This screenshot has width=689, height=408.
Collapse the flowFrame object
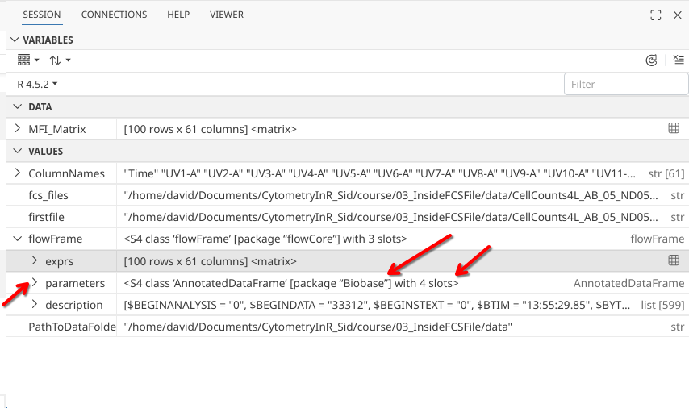pyautogui.click(x=18, y=239)
